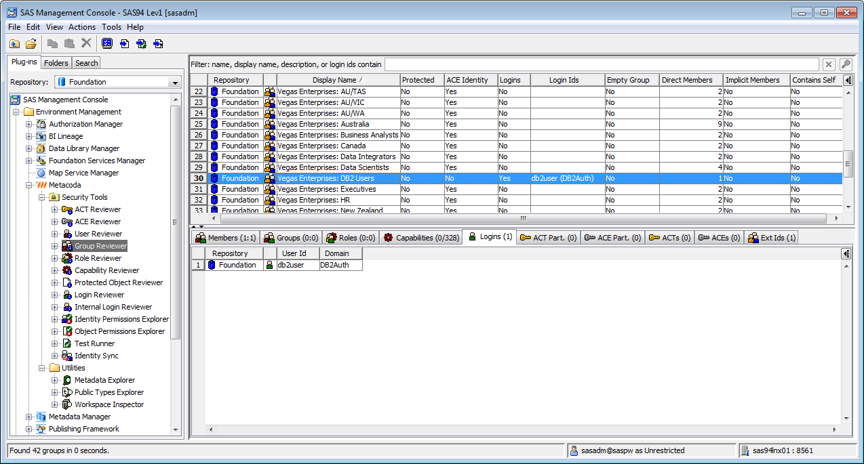Expand Metadata Manager node
The width and height of the screenshot is (864, 464).
click(x=28, y=417)
